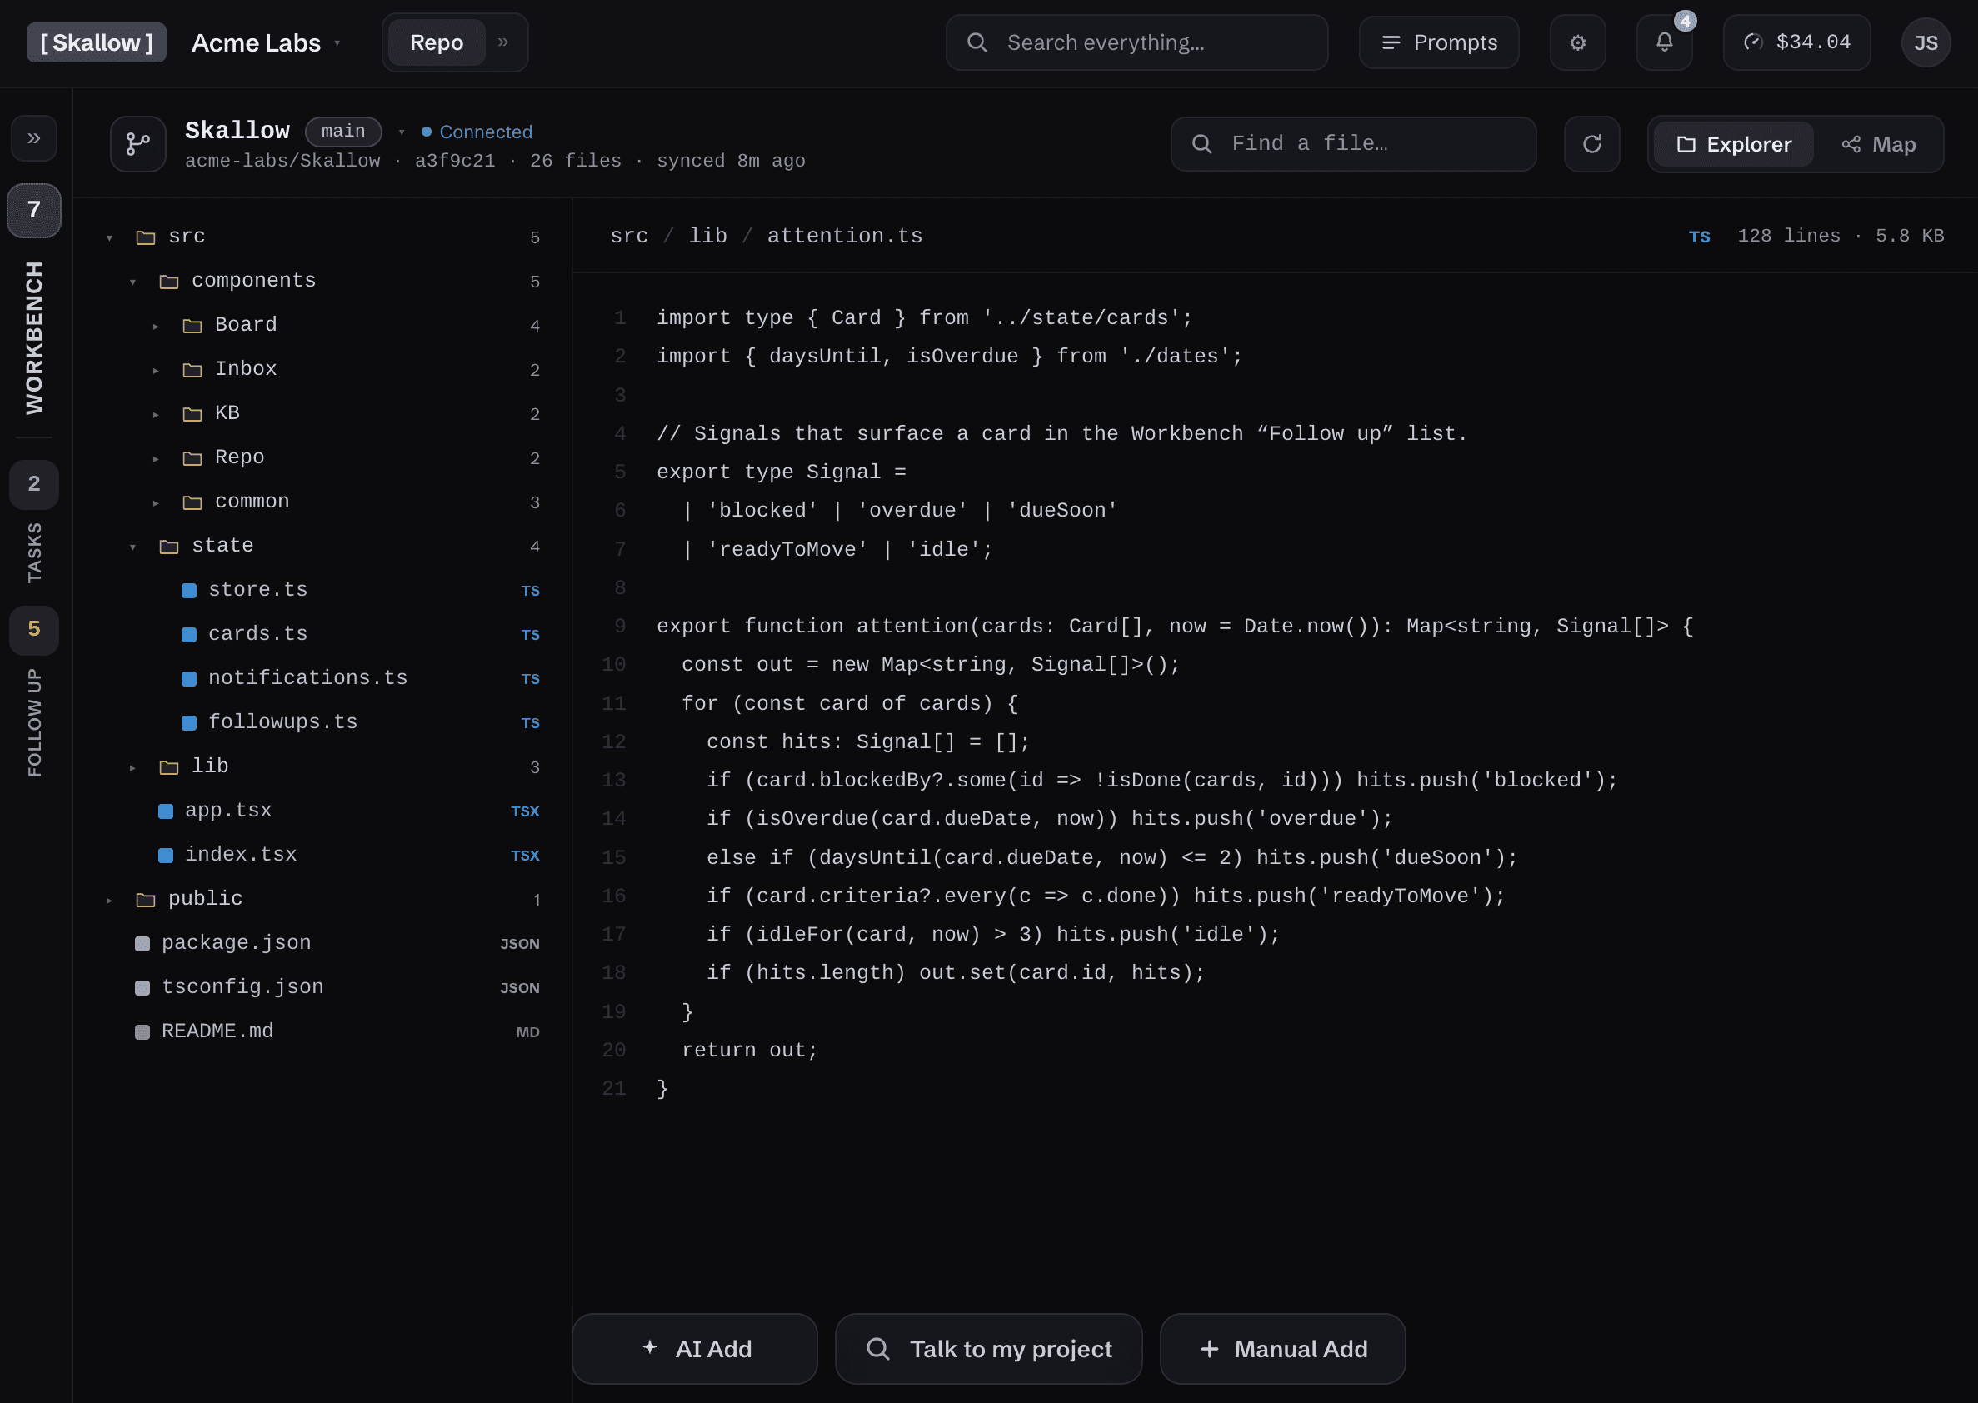Image resolution: width=1978 pixels, height=1403 pixels.
Task: Click the git branch icon
Action: pyautogui.click(x=138, y=143)
